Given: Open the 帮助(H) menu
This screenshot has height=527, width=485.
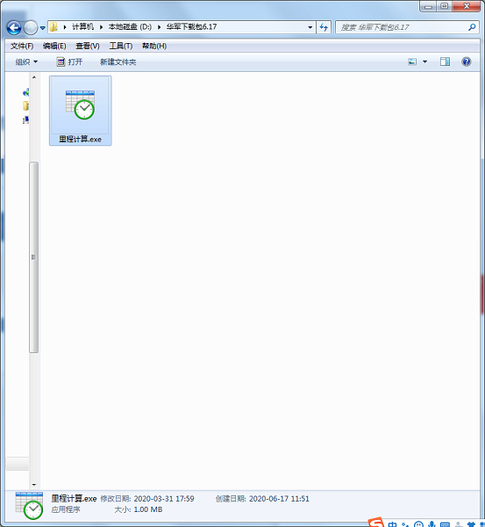Looking at the screenshot, I should pos(154,46).
